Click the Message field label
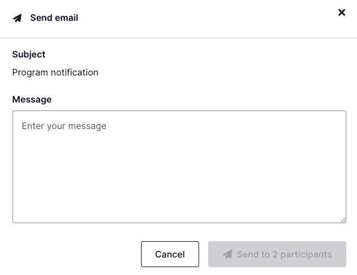This screenshot has height=275, width=357. (32, 99)
